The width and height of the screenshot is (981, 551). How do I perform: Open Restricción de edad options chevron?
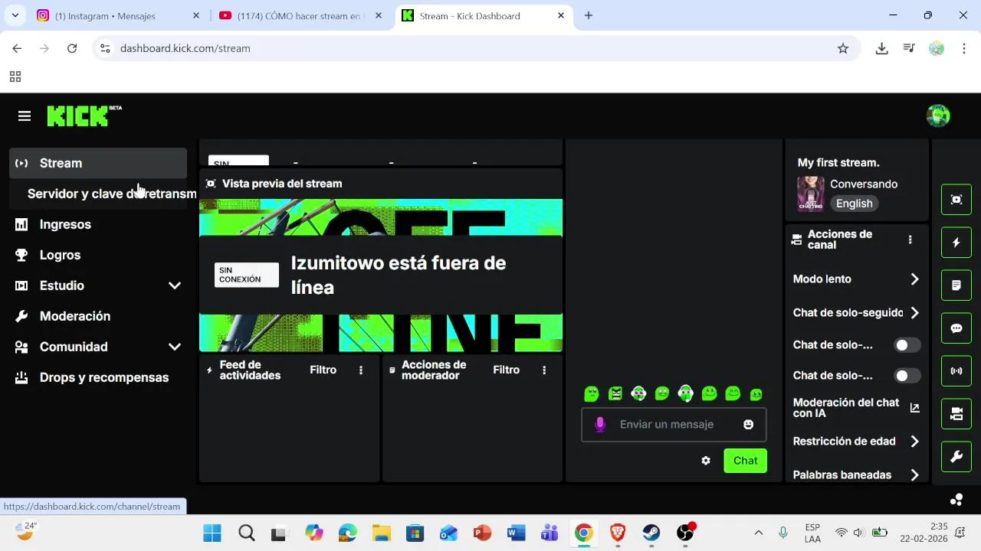(x=914, y=442)
